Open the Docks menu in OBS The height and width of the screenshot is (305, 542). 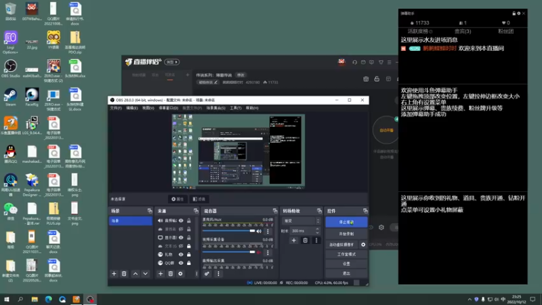[x=168, y=108]
